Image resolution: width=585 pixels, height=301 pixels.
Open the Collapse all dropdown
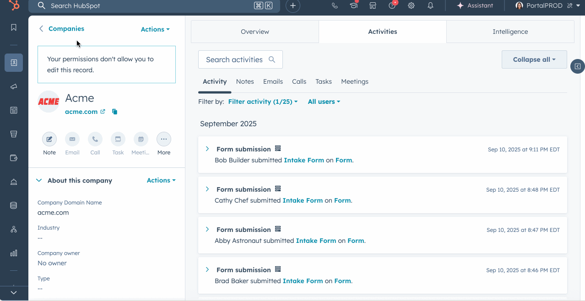click(x=534, y=59)
